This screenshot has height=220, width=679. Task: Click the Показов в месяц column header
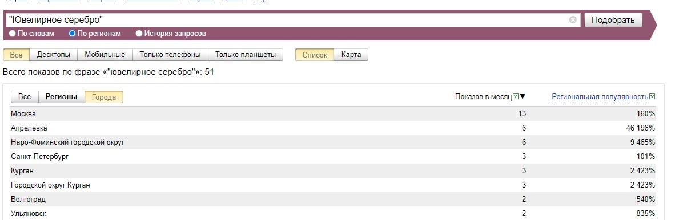[484, 96]
